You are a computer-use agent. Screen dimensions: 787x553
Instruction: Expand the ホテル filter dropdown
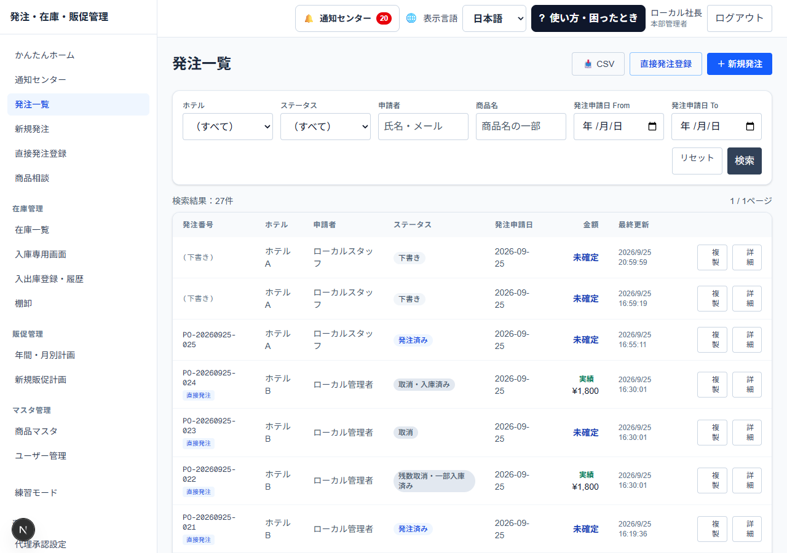(x=227, y=127)
